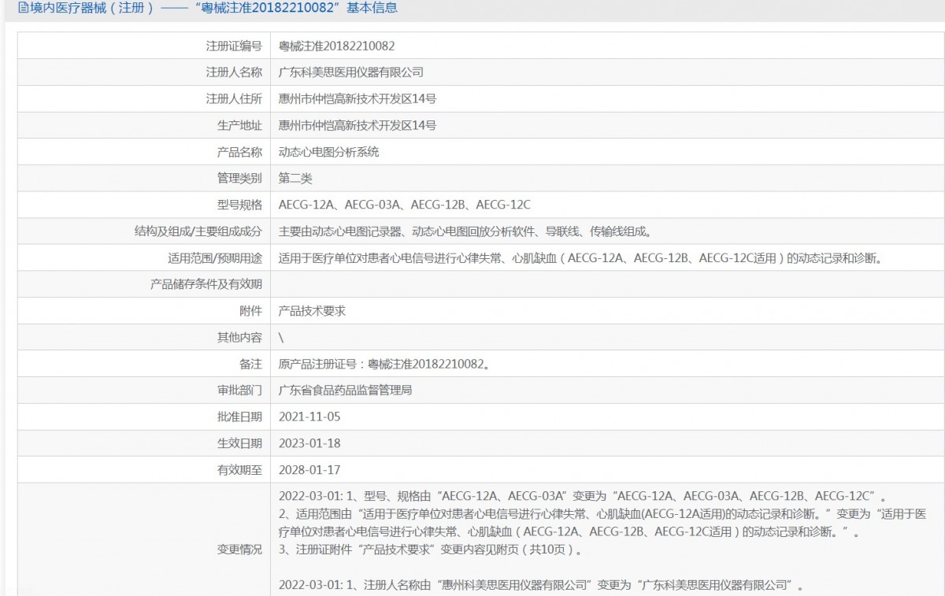Select the 批准日期 label cell
Image resolution: width=945 pixels, height=596 pixels.
(143, 416)
